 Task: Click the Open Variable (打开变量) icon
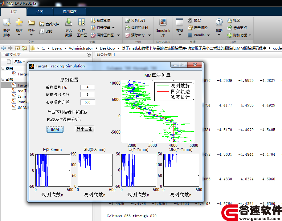pos(93,28)
